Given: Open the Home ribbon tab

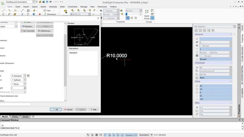Looking at the screenshot, I should click(x=10, y=7).
